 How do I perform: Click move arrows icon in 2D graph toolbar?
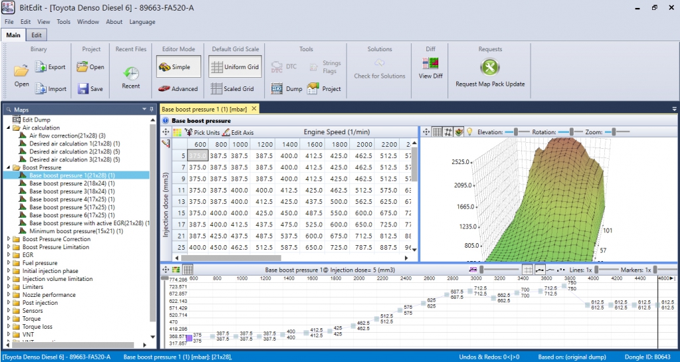tap(166, 270)
